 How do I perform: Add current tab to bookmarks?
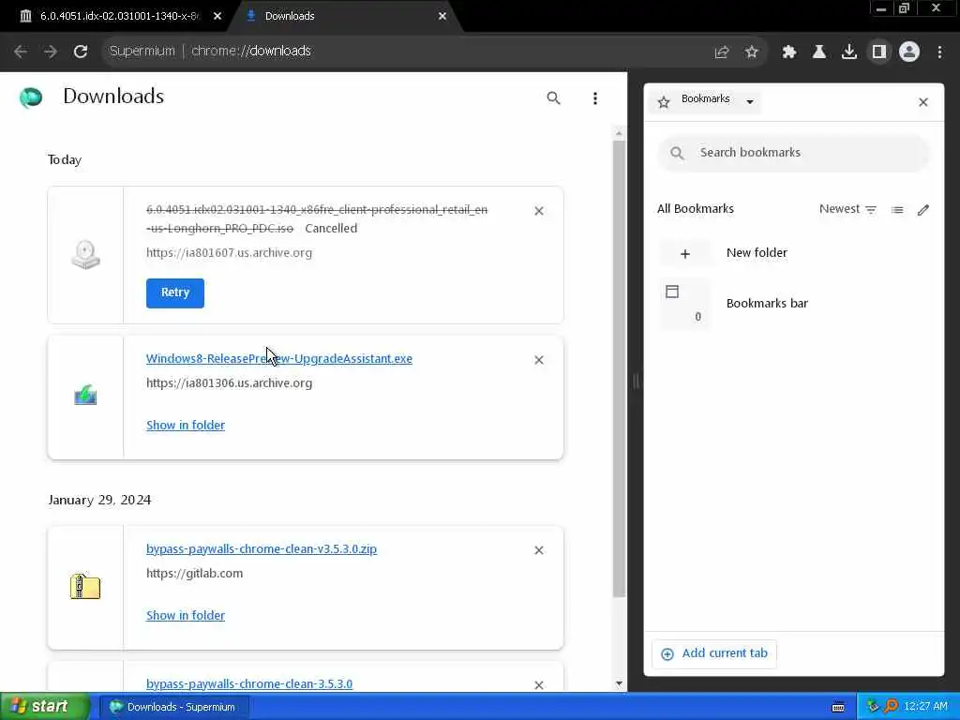point(714,653)
